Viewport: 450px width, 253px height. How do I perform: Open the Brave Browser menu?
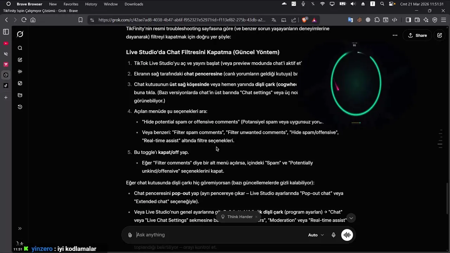30,4
